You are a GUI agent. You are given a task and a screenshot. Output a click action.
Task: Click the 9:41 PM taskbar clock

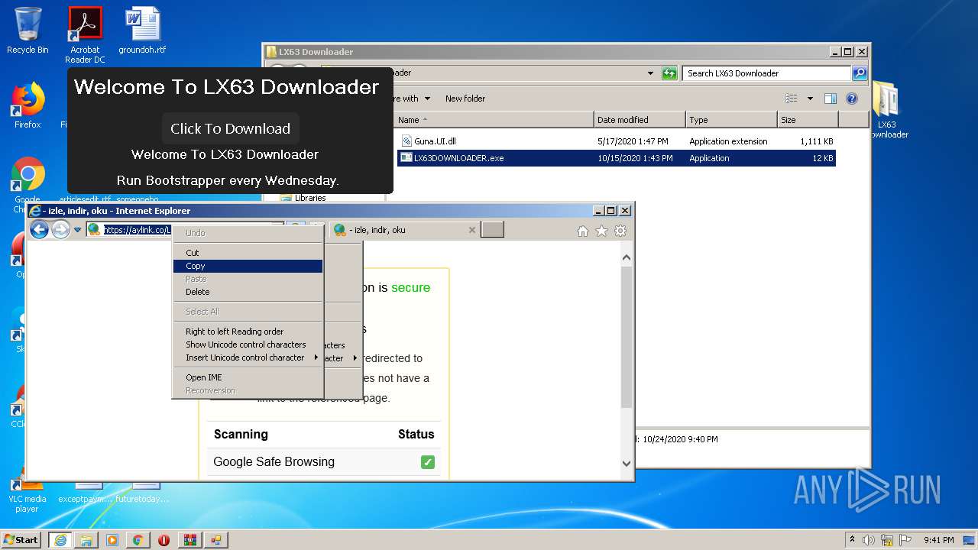[938, 540]
